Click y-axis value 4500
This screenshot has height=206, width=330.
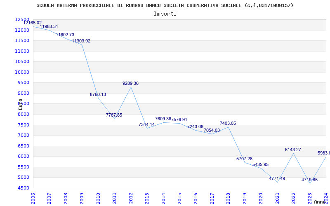pyautogui.click(x=23, y=188)
